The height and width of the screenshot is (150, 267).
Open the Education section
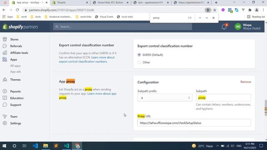(x=17, y=98)
